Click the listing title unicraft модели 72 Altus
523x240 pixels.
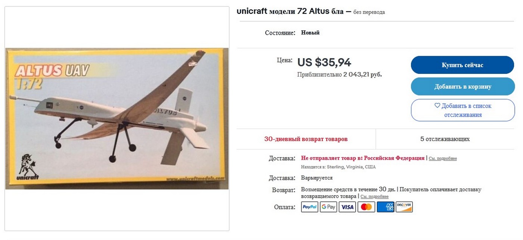290,12
